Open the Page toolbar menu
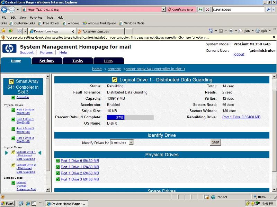The image size is (277, 207). pyautogui.click(x=246, y=31)
